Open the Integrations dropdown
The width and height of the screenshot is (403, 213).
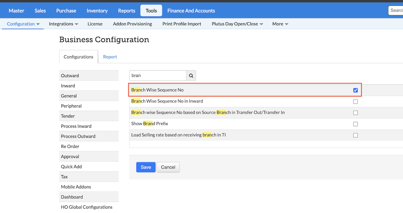(x=64, y=24)
